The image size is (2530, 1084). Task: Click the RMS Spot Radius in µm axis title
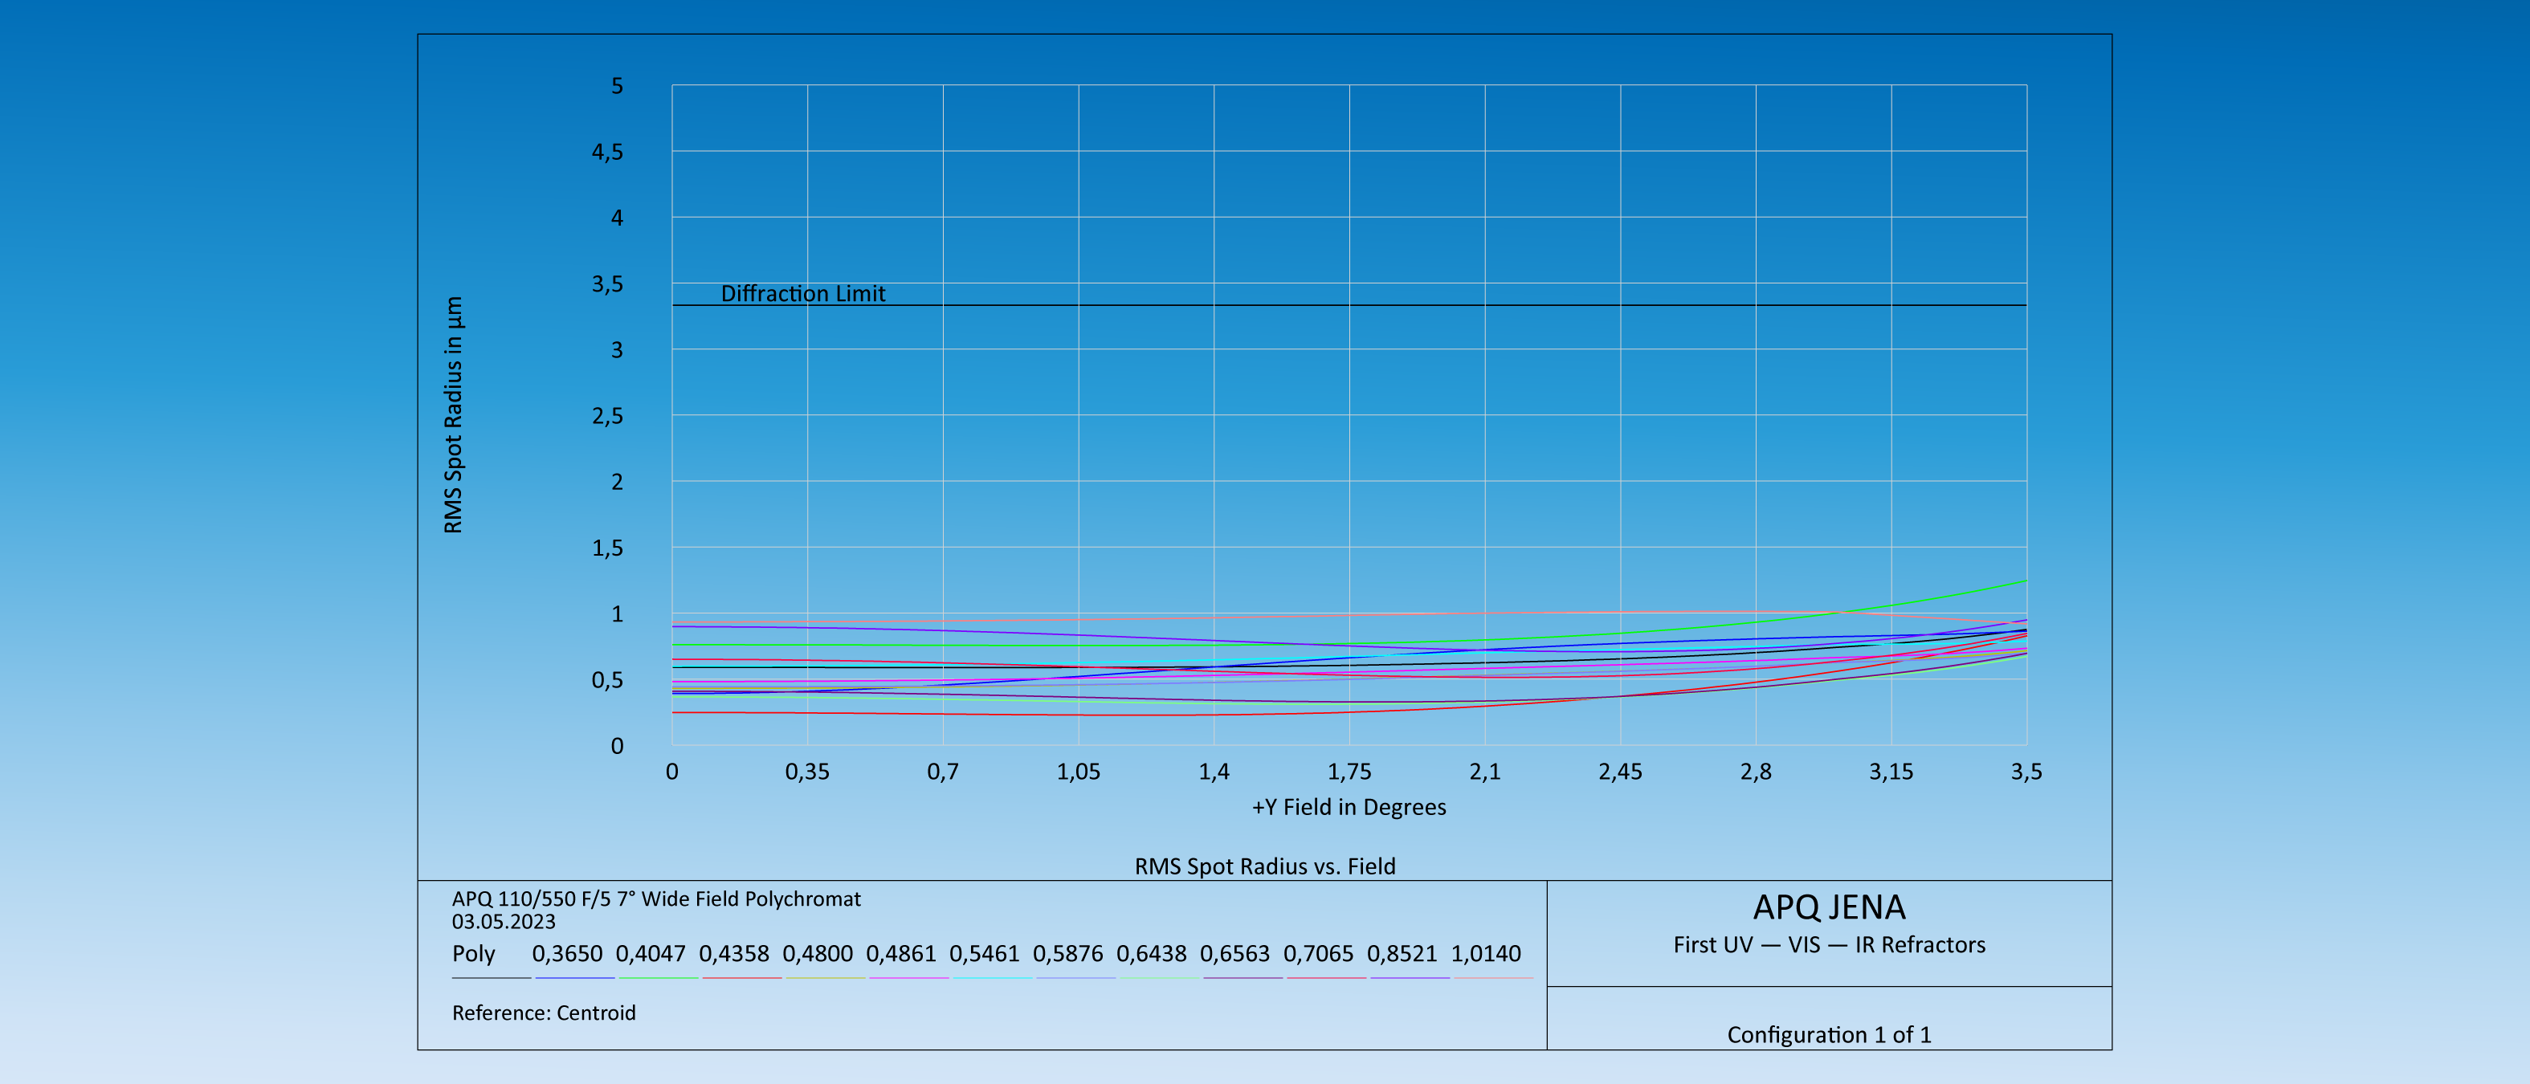[x=453, y=415]
